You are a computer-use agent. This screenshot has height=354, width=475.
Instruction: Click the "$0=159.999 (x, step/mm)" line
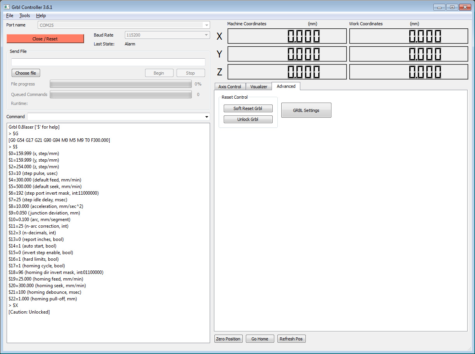tap(33, 153)
